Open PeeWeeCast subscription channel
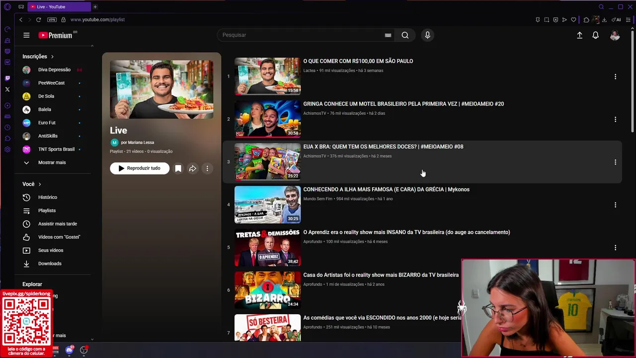This screenshot has height=358, width=636. click(52, 83)
